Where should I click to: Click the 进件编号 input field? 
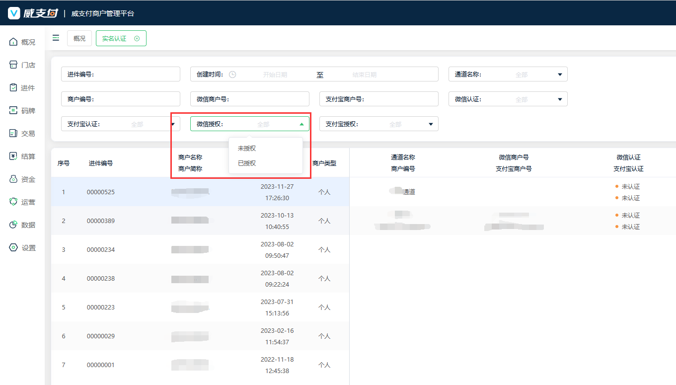pyautogui.click(x=134, y=75)
